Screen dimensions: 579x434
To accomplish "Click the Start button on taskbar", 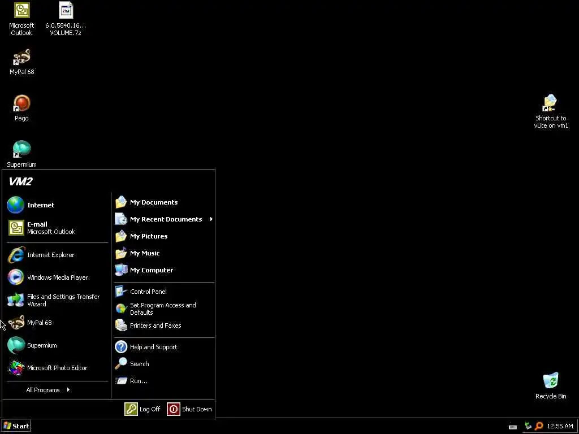I will pos(15,426).
